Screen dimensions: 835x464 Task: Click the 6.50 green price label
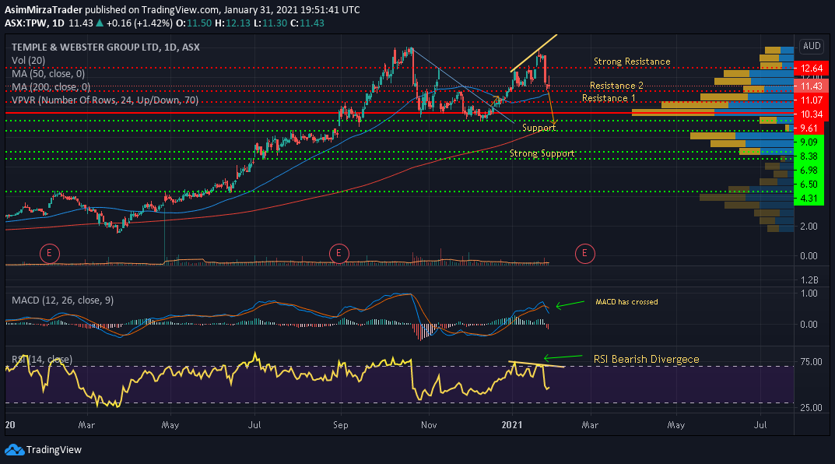[809, 185]
